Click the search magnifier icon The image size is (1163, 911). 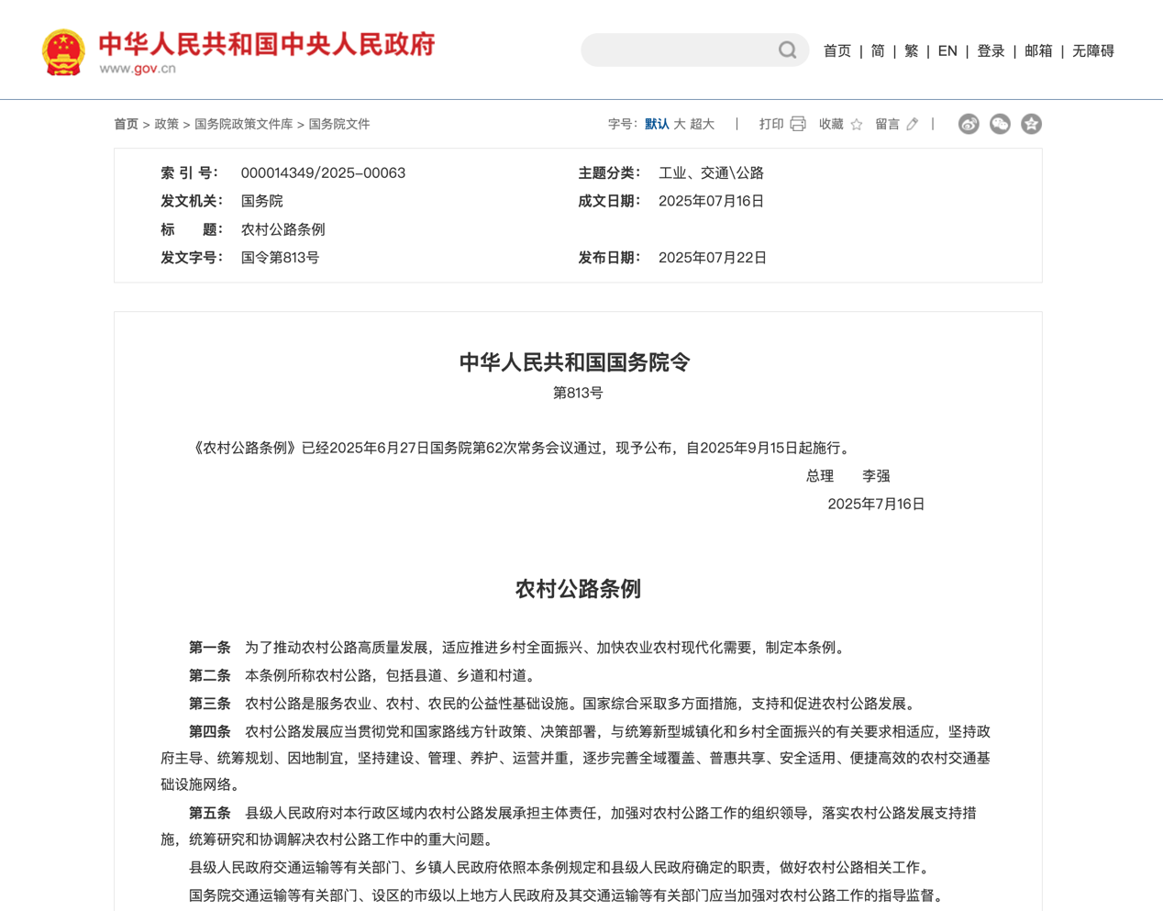point(787,50)
